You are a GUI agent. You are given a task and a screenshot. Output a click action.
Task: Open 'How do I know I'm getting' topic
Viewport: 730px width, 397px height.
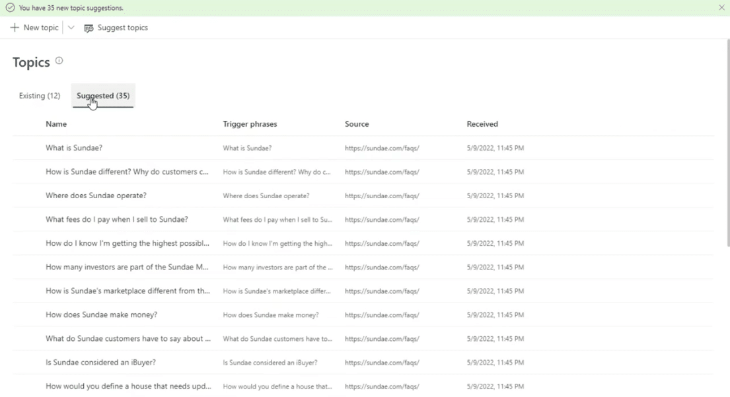(x=128, y=243)
